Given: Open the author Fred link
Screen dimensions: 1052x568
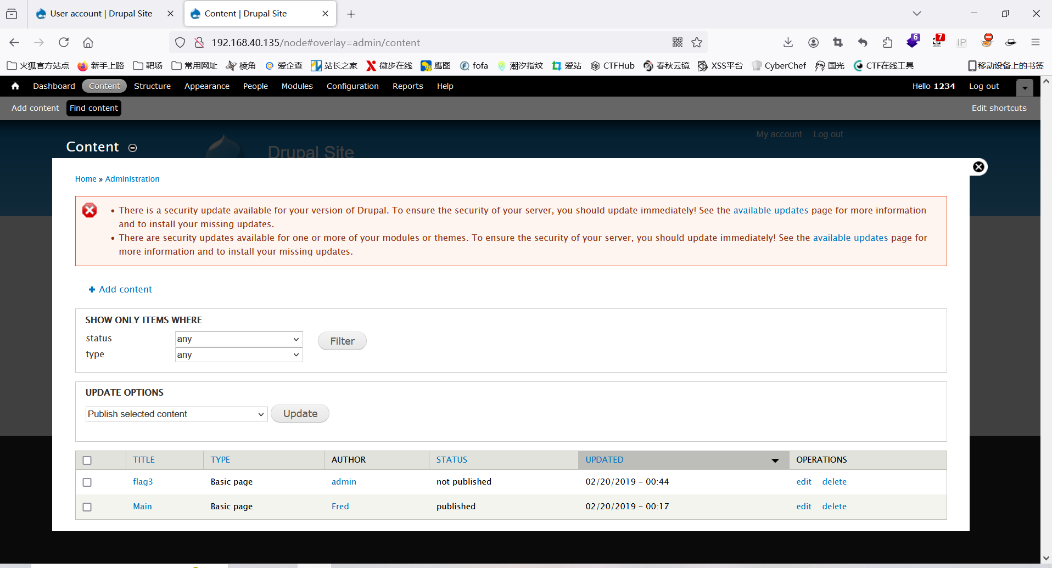Looking at the screenshot, I should point(340,507).
